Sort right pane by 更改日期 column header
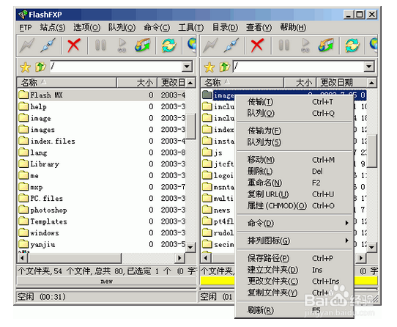The height and width of the screenshot is (327, 397). coord(341,83)
